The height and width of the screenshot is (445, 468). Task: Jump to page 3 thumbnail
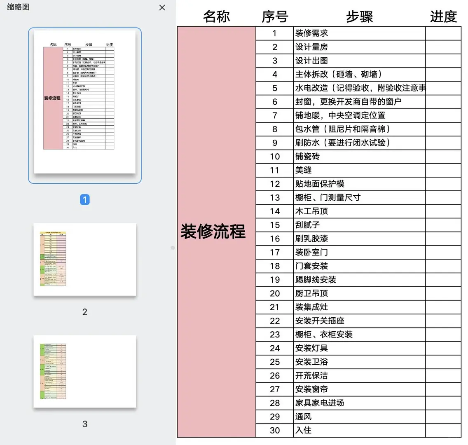(84, 371)
